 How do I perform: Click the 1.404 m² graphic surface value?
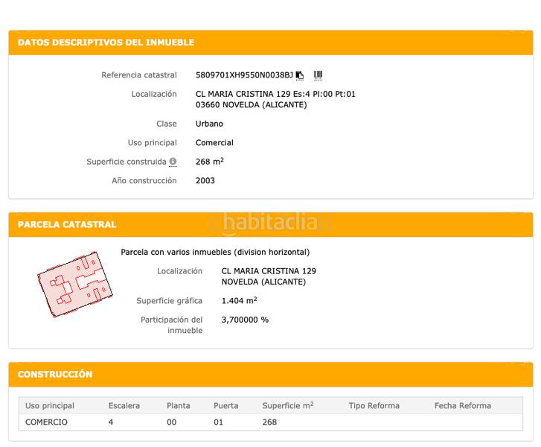[x=239, y=301]
